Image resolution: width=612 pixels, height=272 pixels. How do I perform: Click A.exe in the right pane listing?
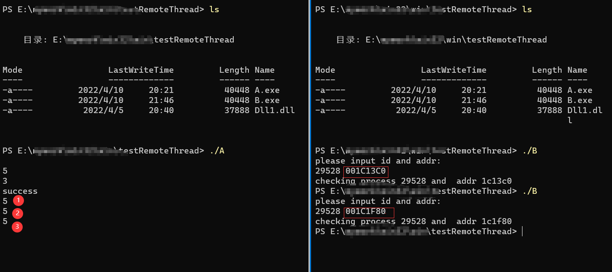pos(580,90)
